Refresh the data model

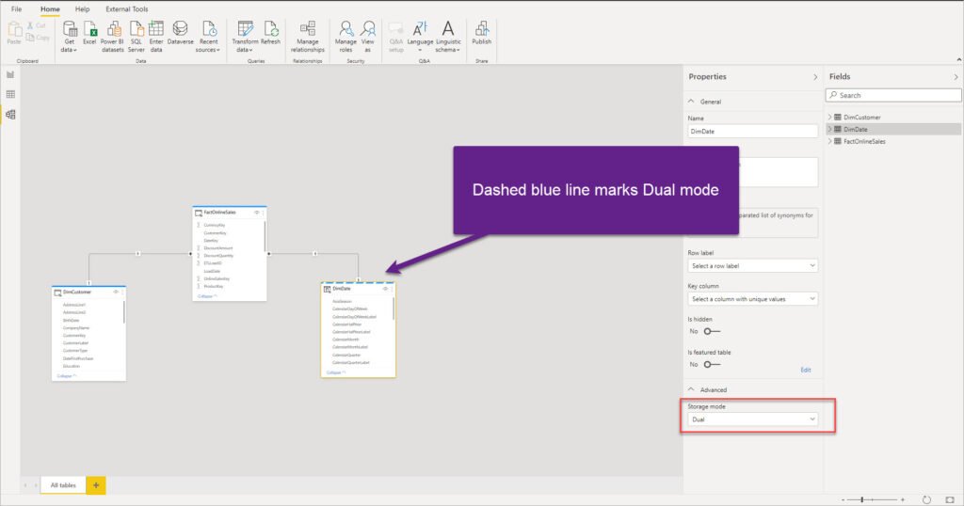pyautogui.click(x=270, y=33)
